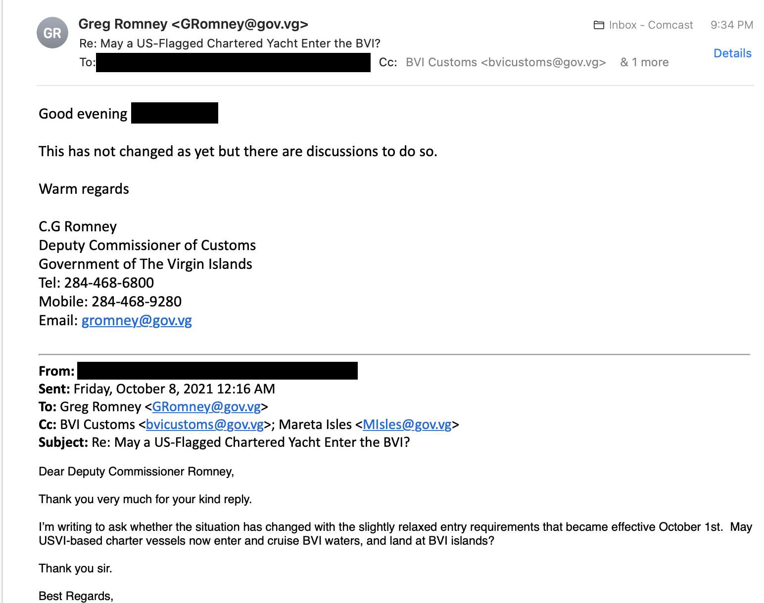Click the Inbox folder icon

point(599,25)
